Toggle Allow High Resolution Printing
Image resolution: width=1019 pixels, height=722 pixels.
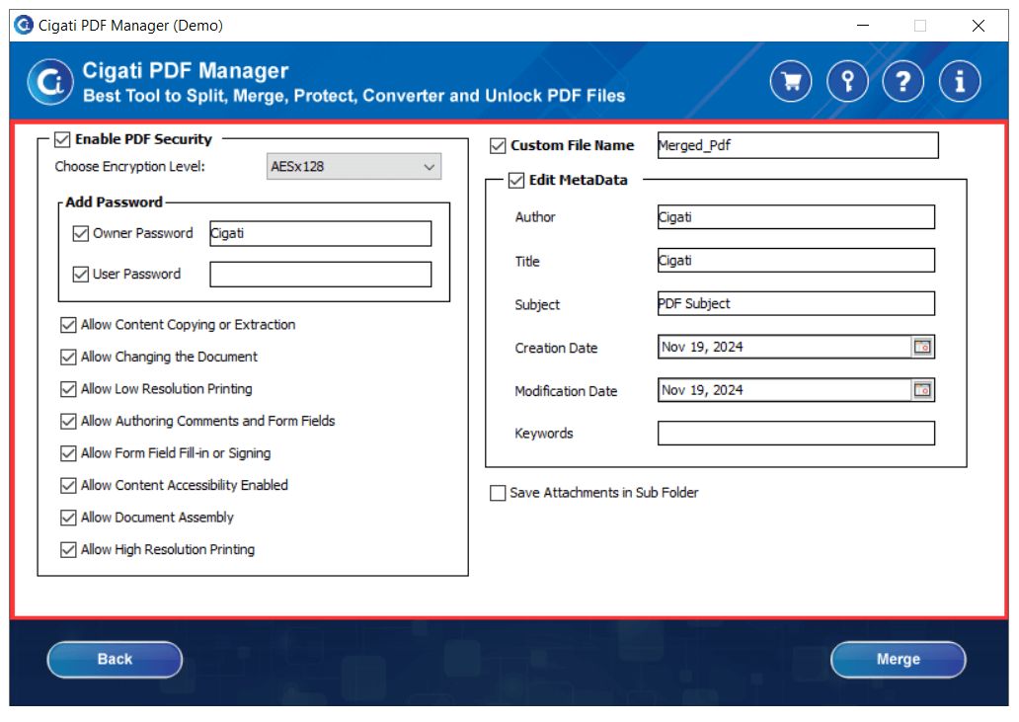68,550
